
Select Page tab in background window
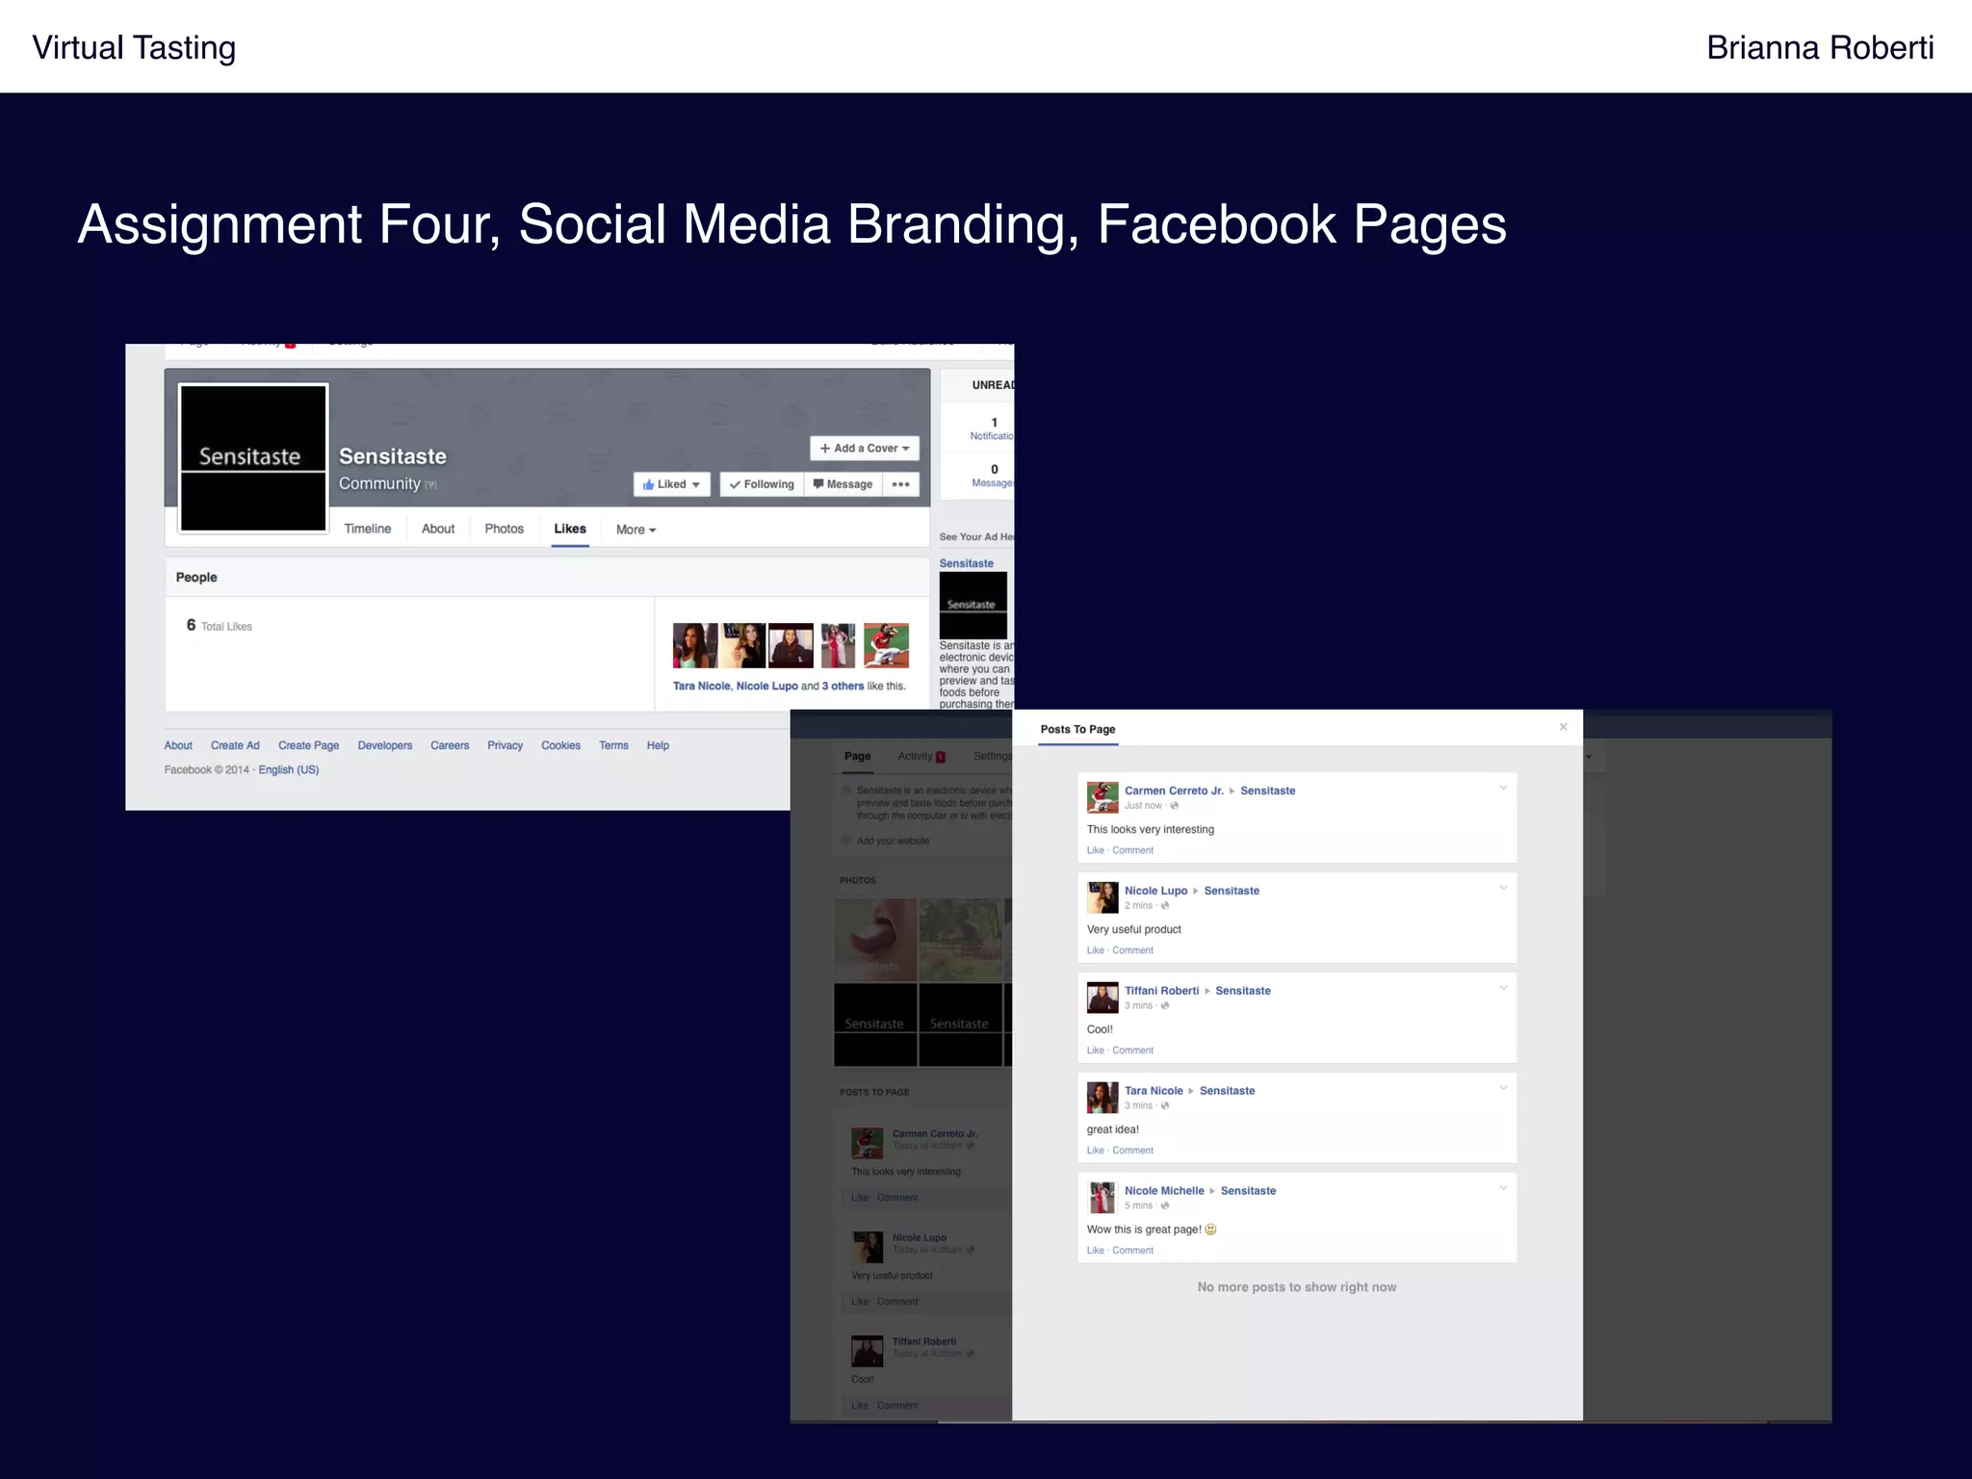(x=857, y=757)
